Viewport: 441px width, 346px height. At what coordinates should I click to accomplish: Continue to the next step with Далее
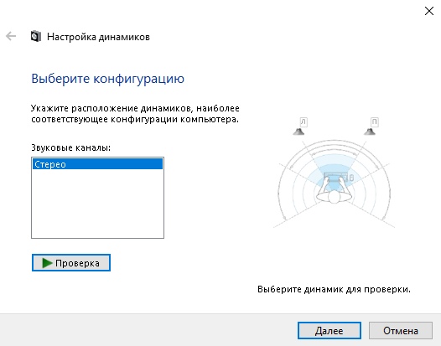(329, 331)
